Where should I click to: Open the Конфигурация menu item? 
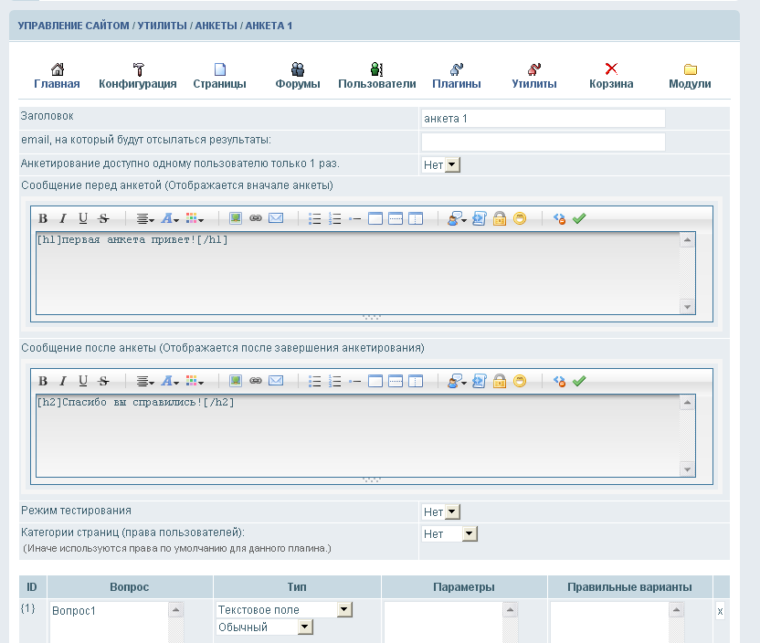138,76
